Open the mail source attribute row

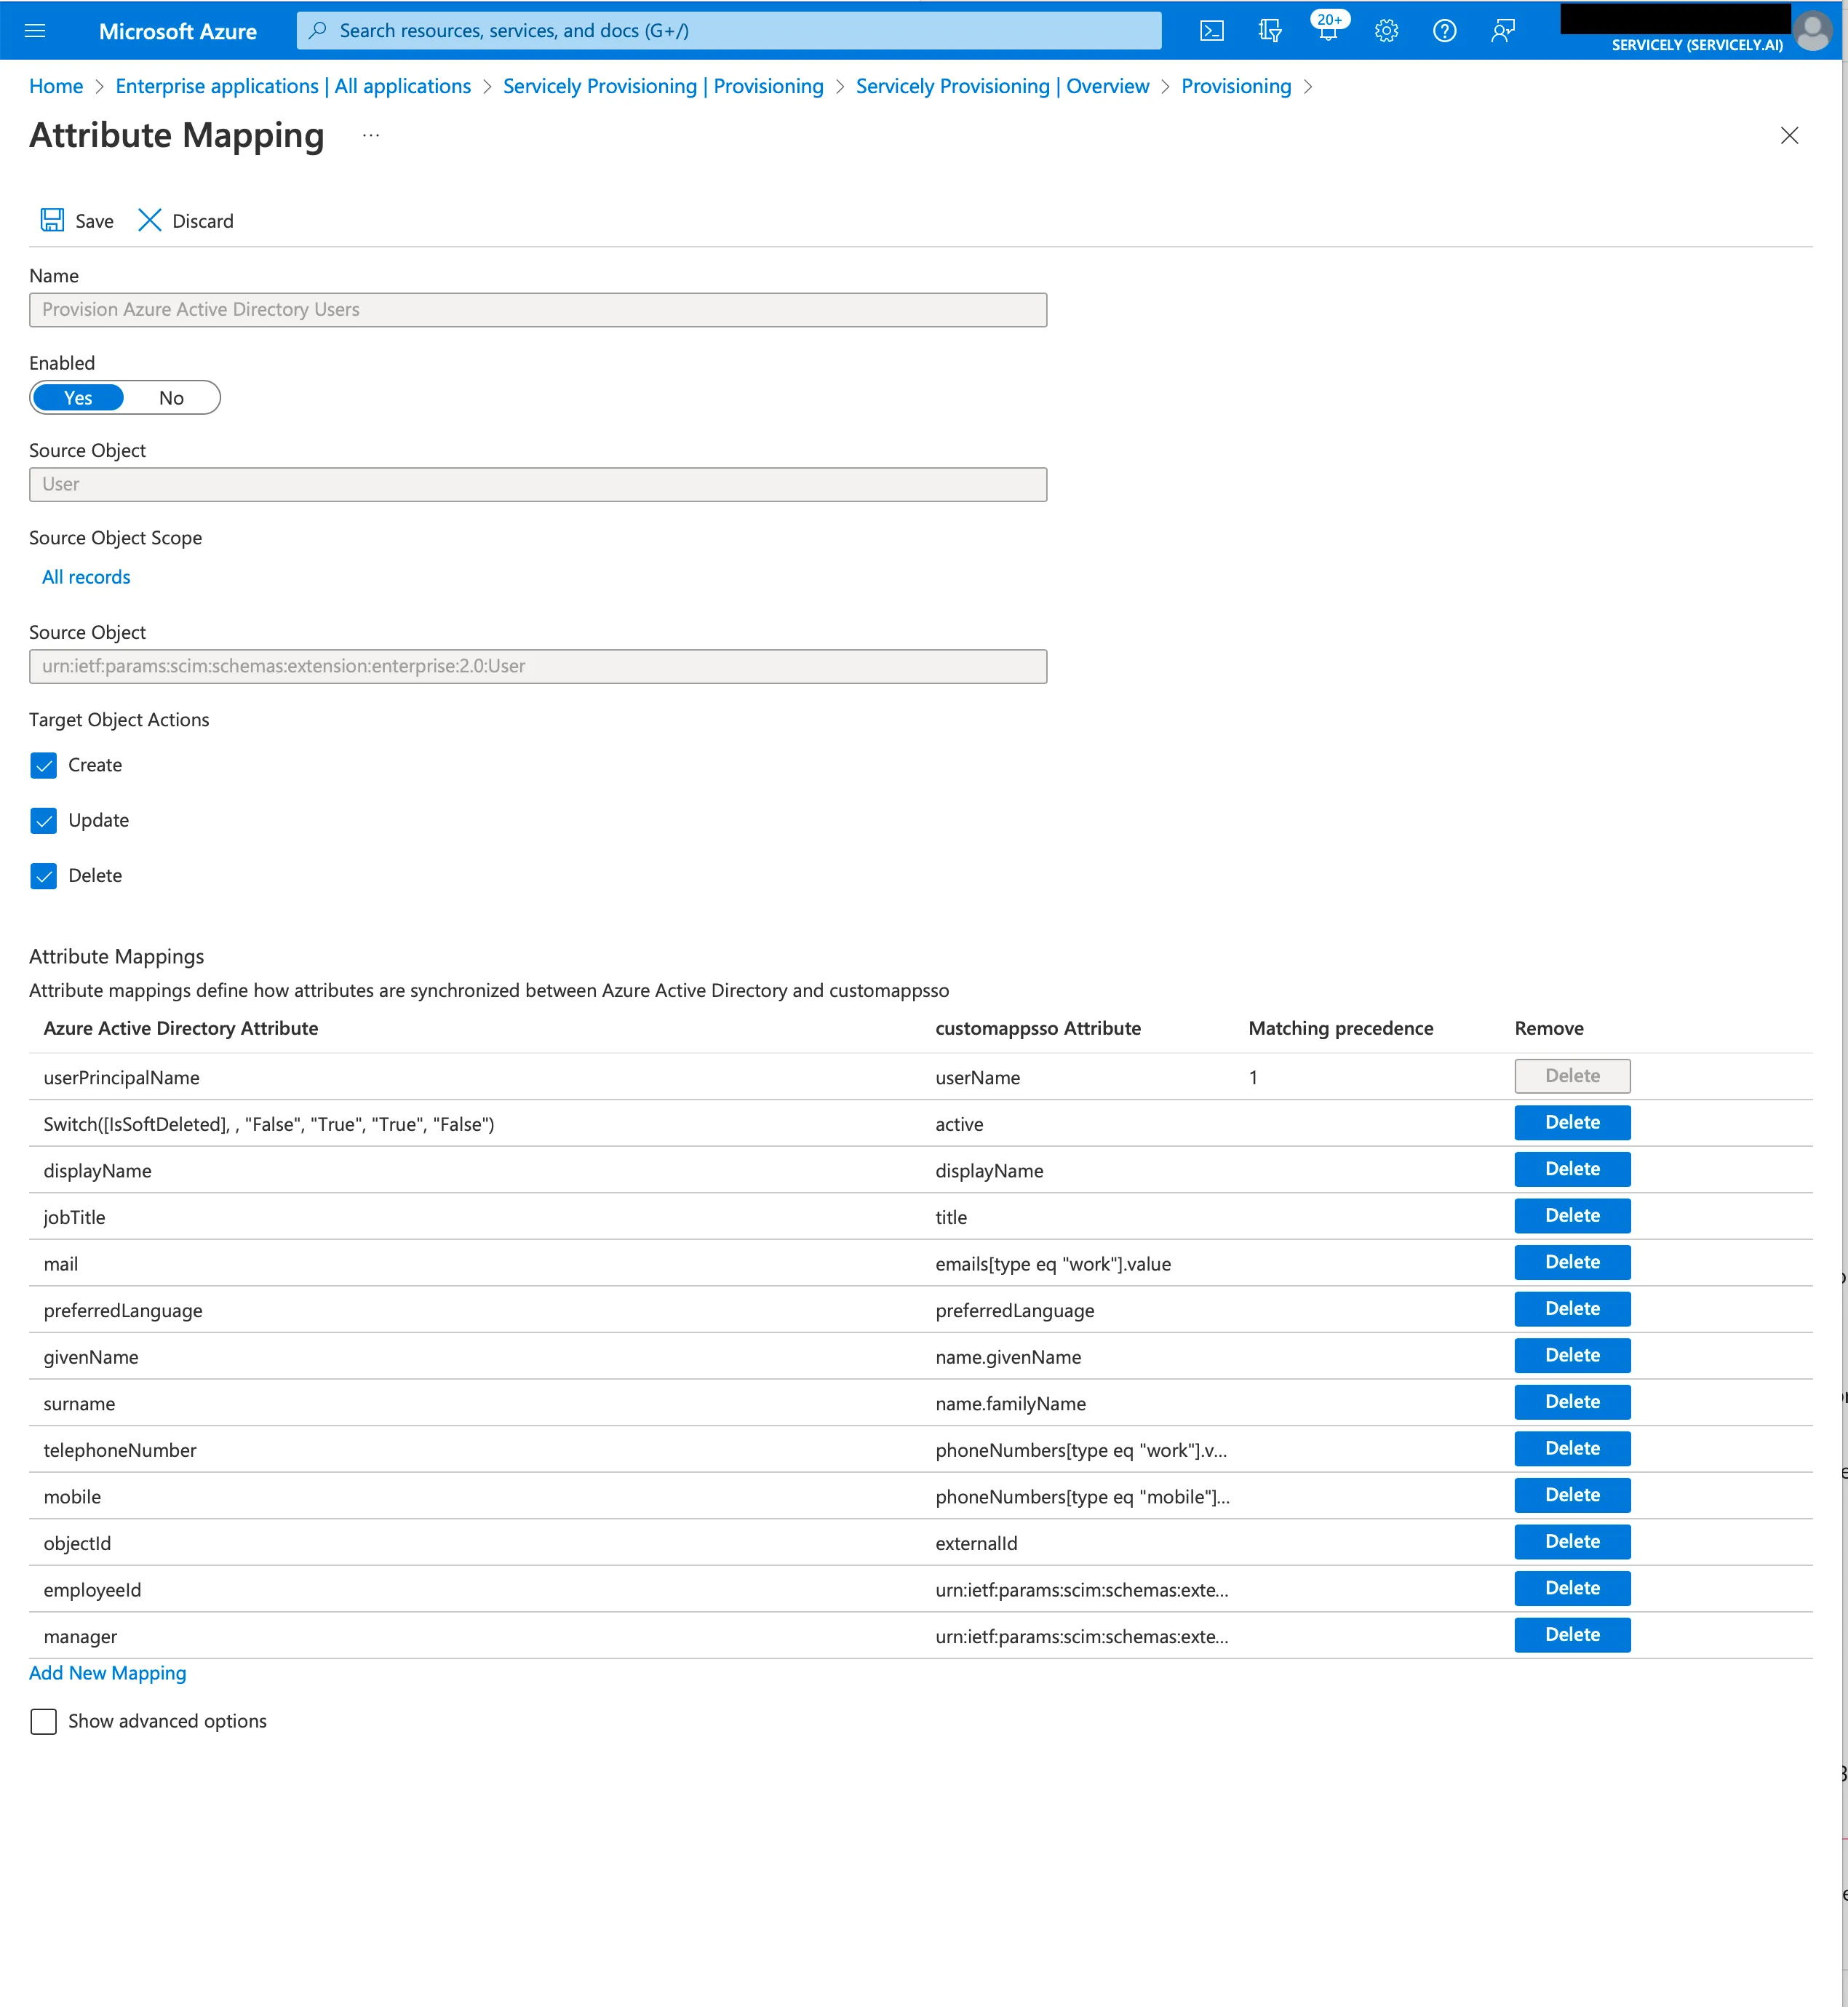pyautogui.click(x=61, y=1264)
